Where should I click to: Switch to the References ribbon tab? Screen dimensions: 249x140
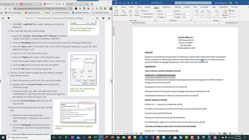[167, 7]
